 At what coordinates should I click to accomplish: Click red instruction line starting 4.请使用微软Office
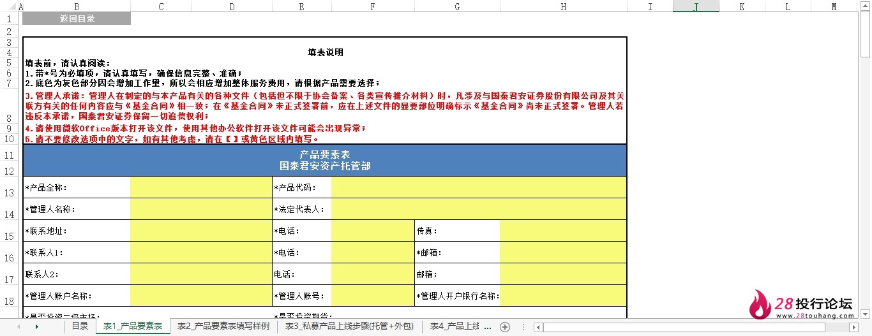tap(195, 128)
